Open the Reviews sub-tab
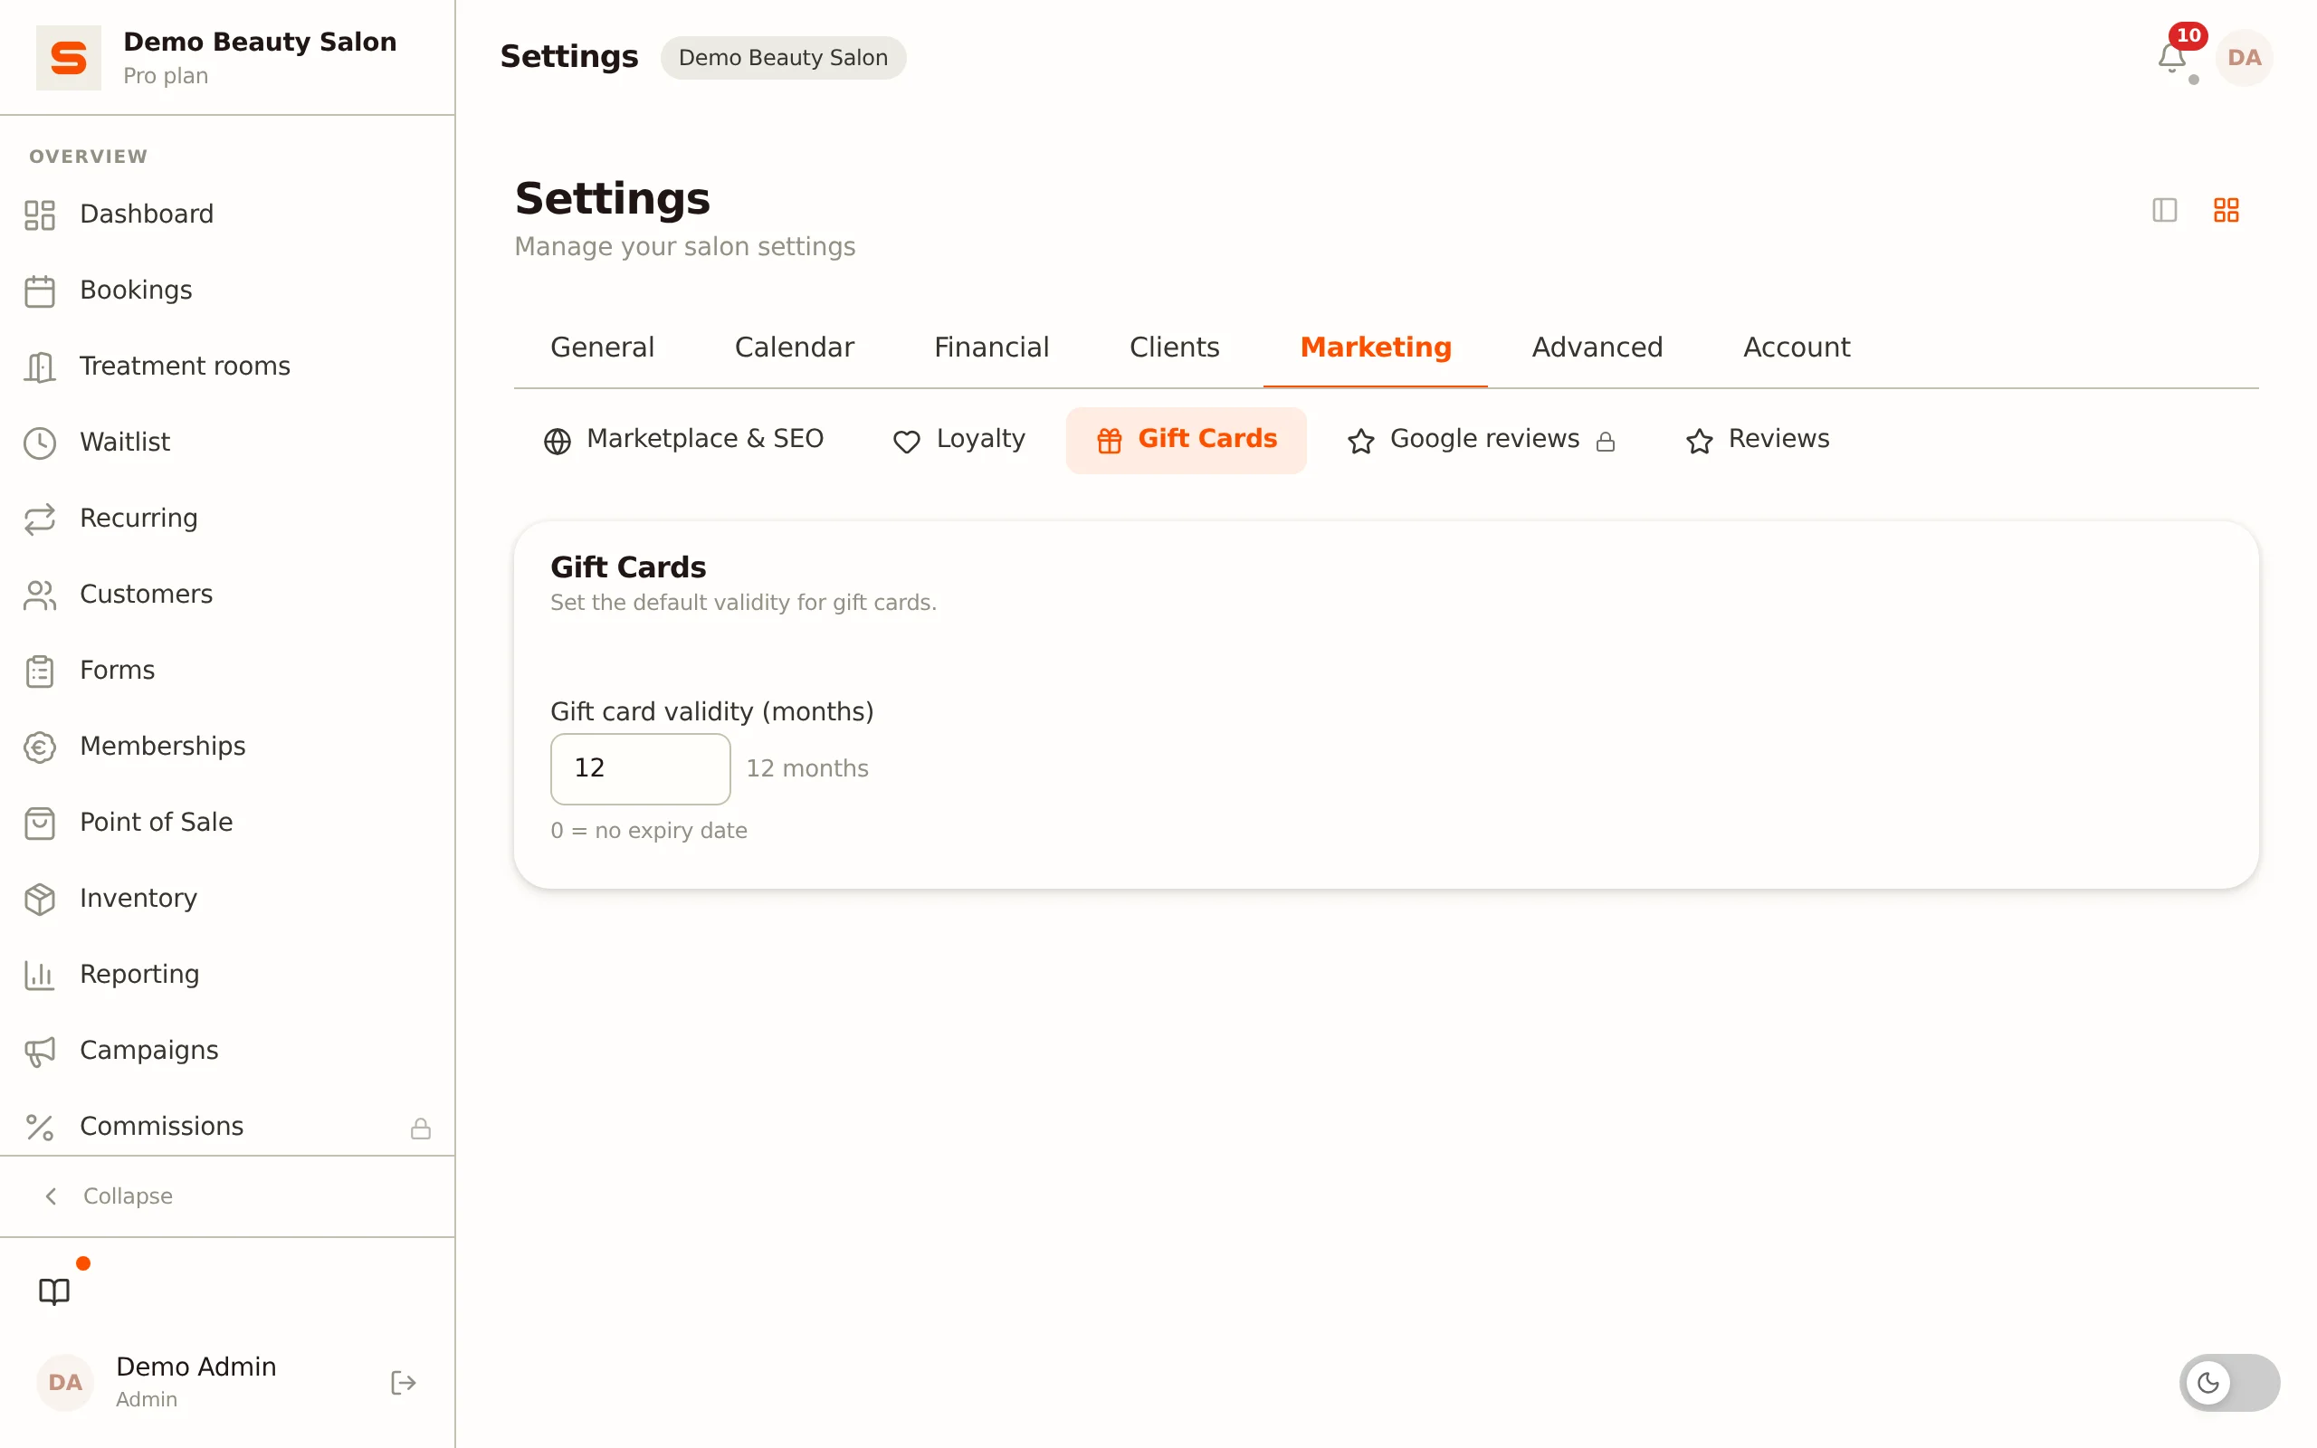The width and height of the screenshot is (2317, 1448). pyautogui.click(x=1757, y=440)
